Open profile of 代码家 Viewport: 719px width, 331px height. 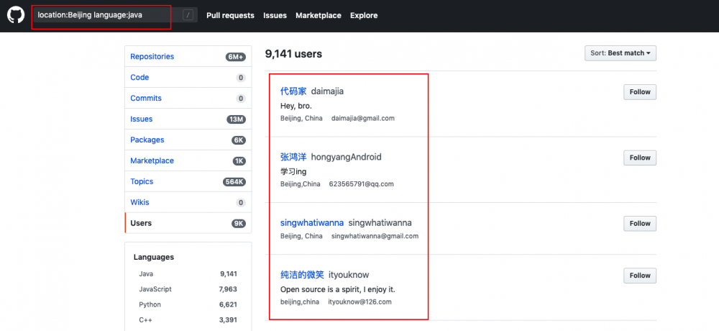coord(293,91)
